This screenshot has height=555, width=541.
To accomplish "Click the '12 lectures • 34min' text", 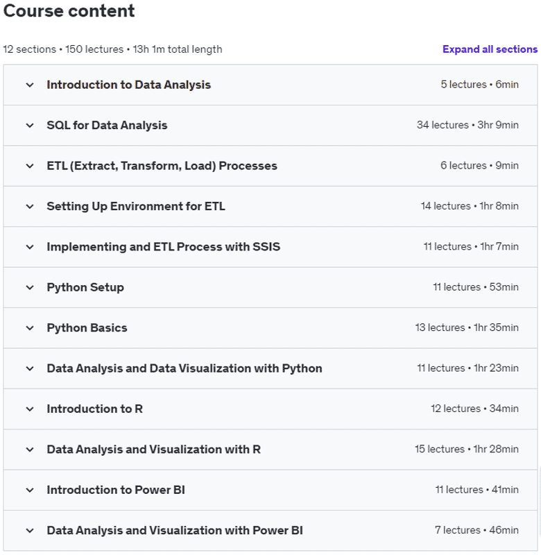I will (474, 409).
